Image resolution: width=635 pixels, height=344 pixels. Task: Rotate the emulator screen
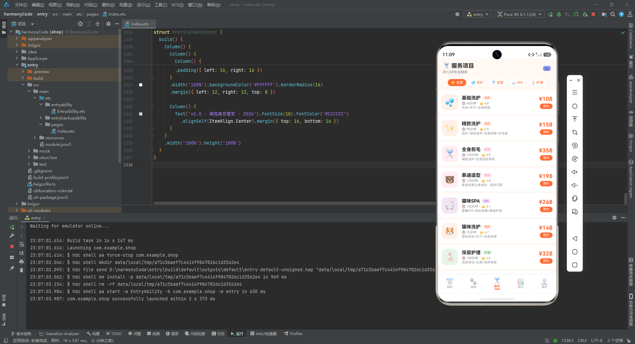(x=575, y=198)
